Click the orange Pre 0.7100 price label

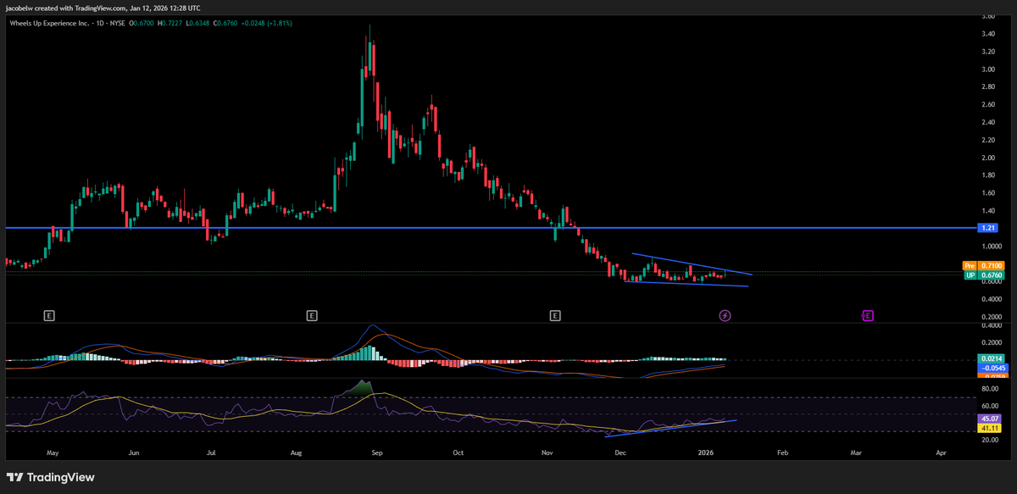click(x=984, y=266)
